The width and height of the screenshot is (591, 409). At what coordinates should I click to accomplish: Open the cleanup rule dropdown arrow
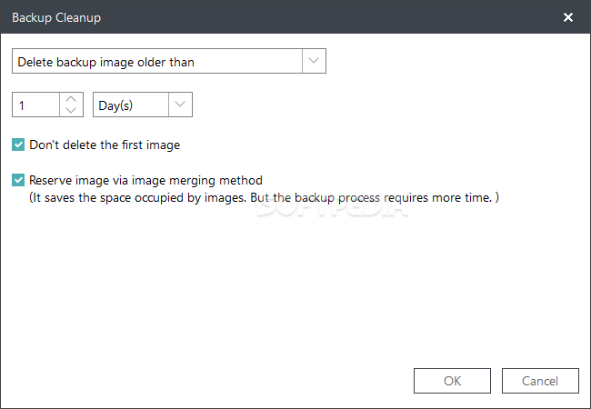314,61
